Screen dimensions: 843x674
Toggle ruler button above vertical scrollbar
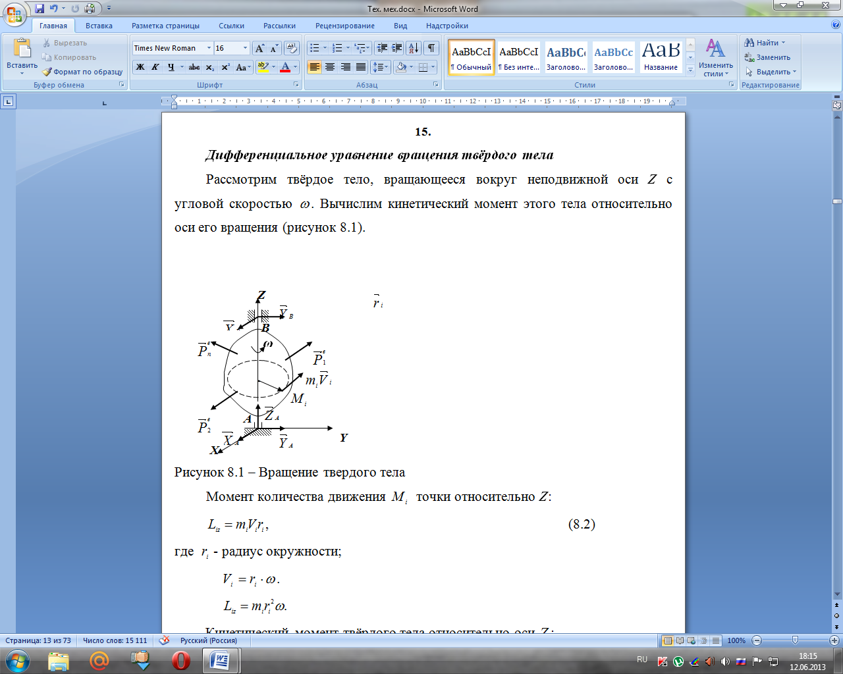(x=837, y=105)
